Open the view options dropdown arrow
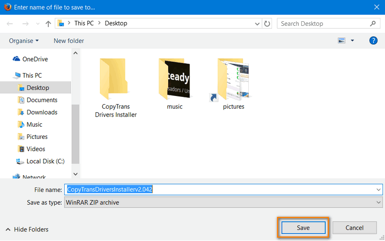Image resolution: width=385 pixels, height=241 pixels. click(x=353, y=40)
